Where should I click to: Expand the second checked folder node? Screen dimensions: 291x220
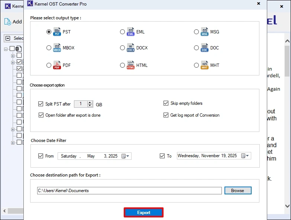(x=13, y=62)
